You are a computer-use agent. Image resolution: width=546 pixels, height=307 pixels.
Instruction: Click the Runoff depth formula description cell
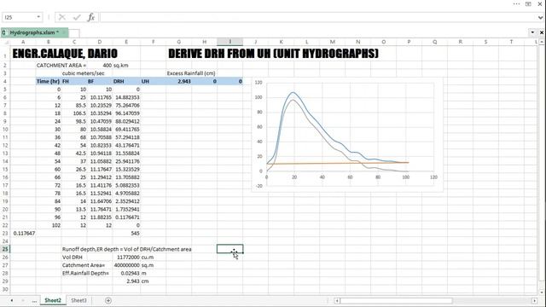tap(127, 249)
